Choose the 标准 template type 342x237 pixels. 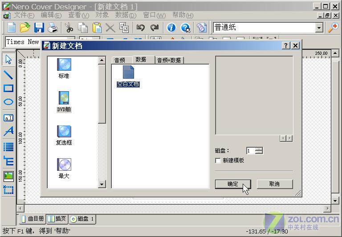point(64,68)
